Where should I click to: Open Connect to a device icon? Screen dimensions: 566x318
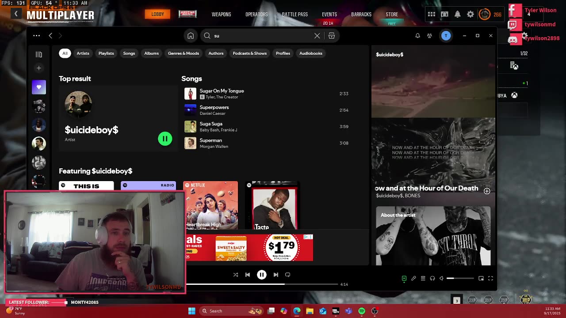point(432,278)
